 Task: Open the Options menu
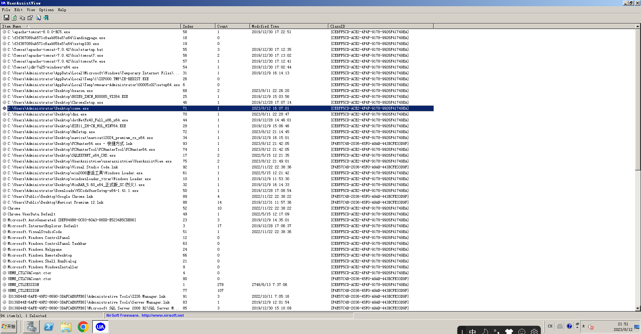click(47, 10)
